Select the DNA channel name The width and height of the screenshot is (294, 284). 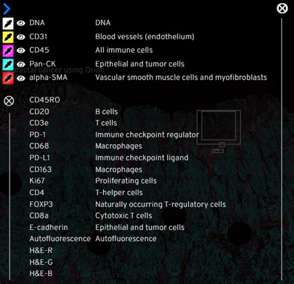tap(37, 22)
